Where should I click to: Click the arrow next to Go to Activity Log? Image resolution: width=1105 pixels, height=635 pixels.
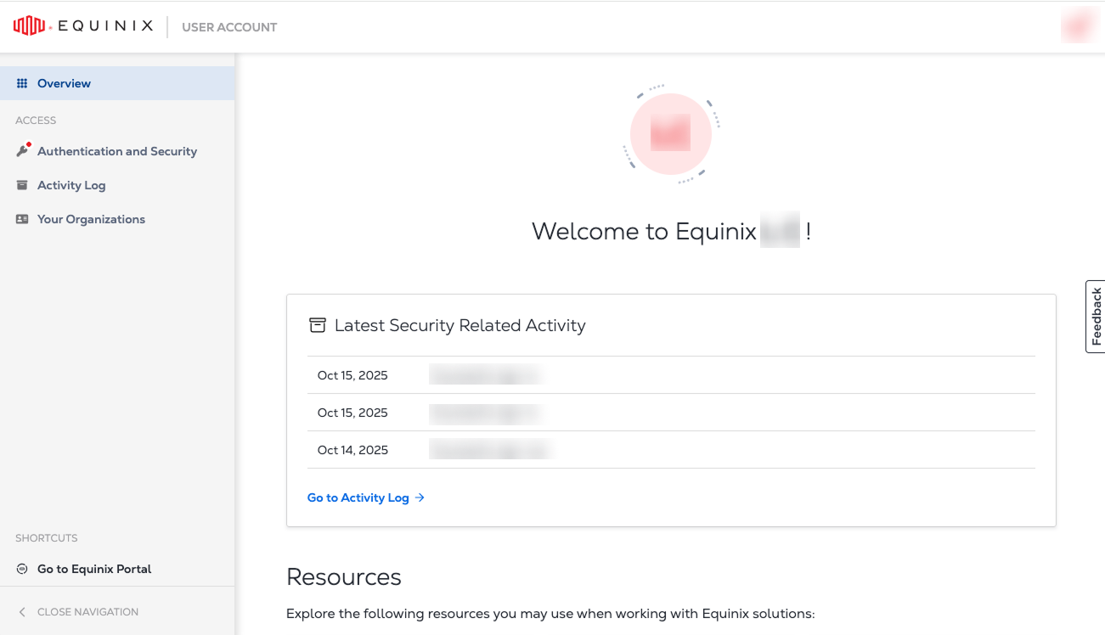pyautogui.click(x=420, y=497)
